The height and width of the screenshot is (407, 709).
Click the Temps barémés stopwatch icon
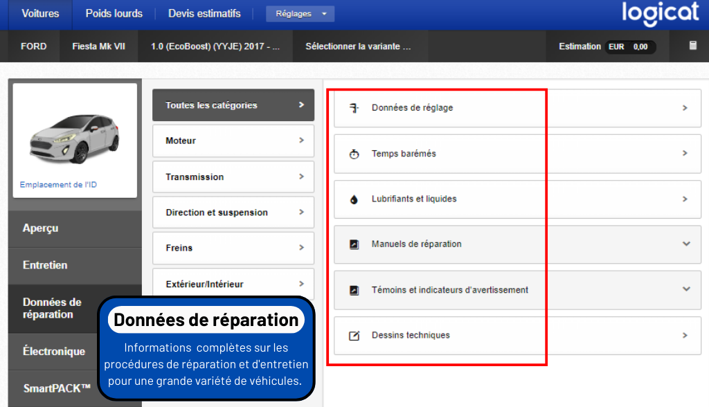point(354,154)
